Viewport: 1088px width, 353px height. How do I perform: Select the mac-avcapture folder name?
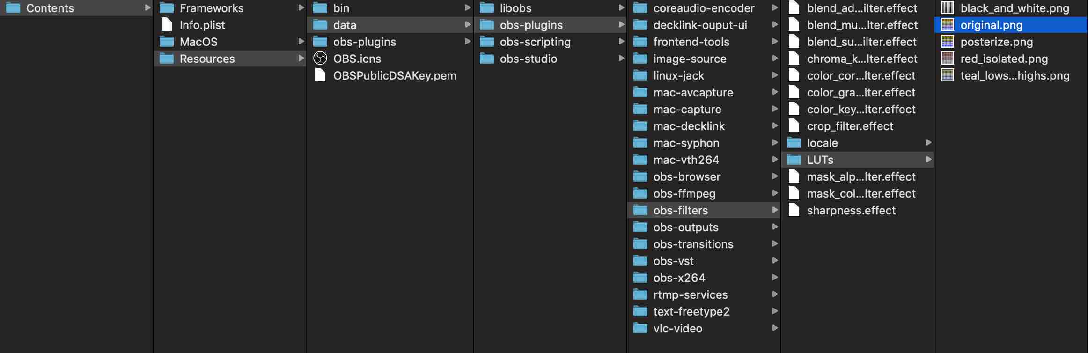coord(693,93)
